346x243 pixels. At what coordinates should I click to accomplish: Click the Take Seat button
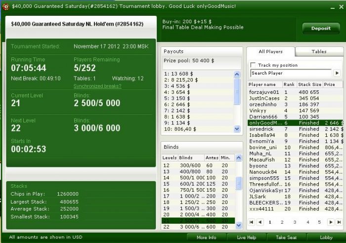tap(286, 237)
